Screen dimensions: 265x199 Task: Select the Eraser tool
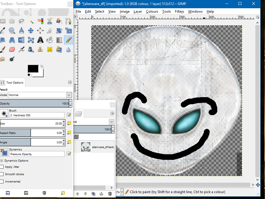point(12,49)
